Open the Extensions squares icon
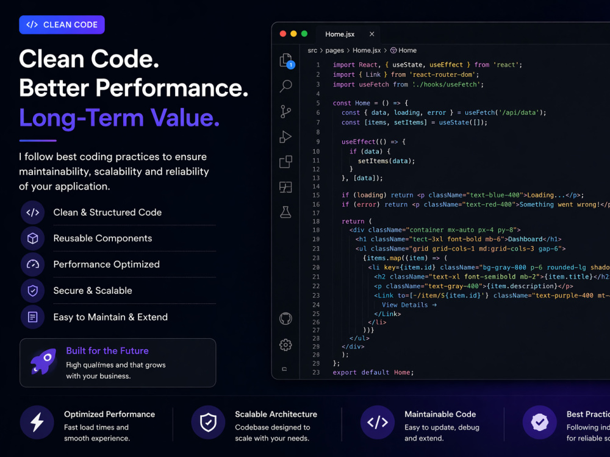The height and width of the screenshot is (457, 610). coord(285,161)
